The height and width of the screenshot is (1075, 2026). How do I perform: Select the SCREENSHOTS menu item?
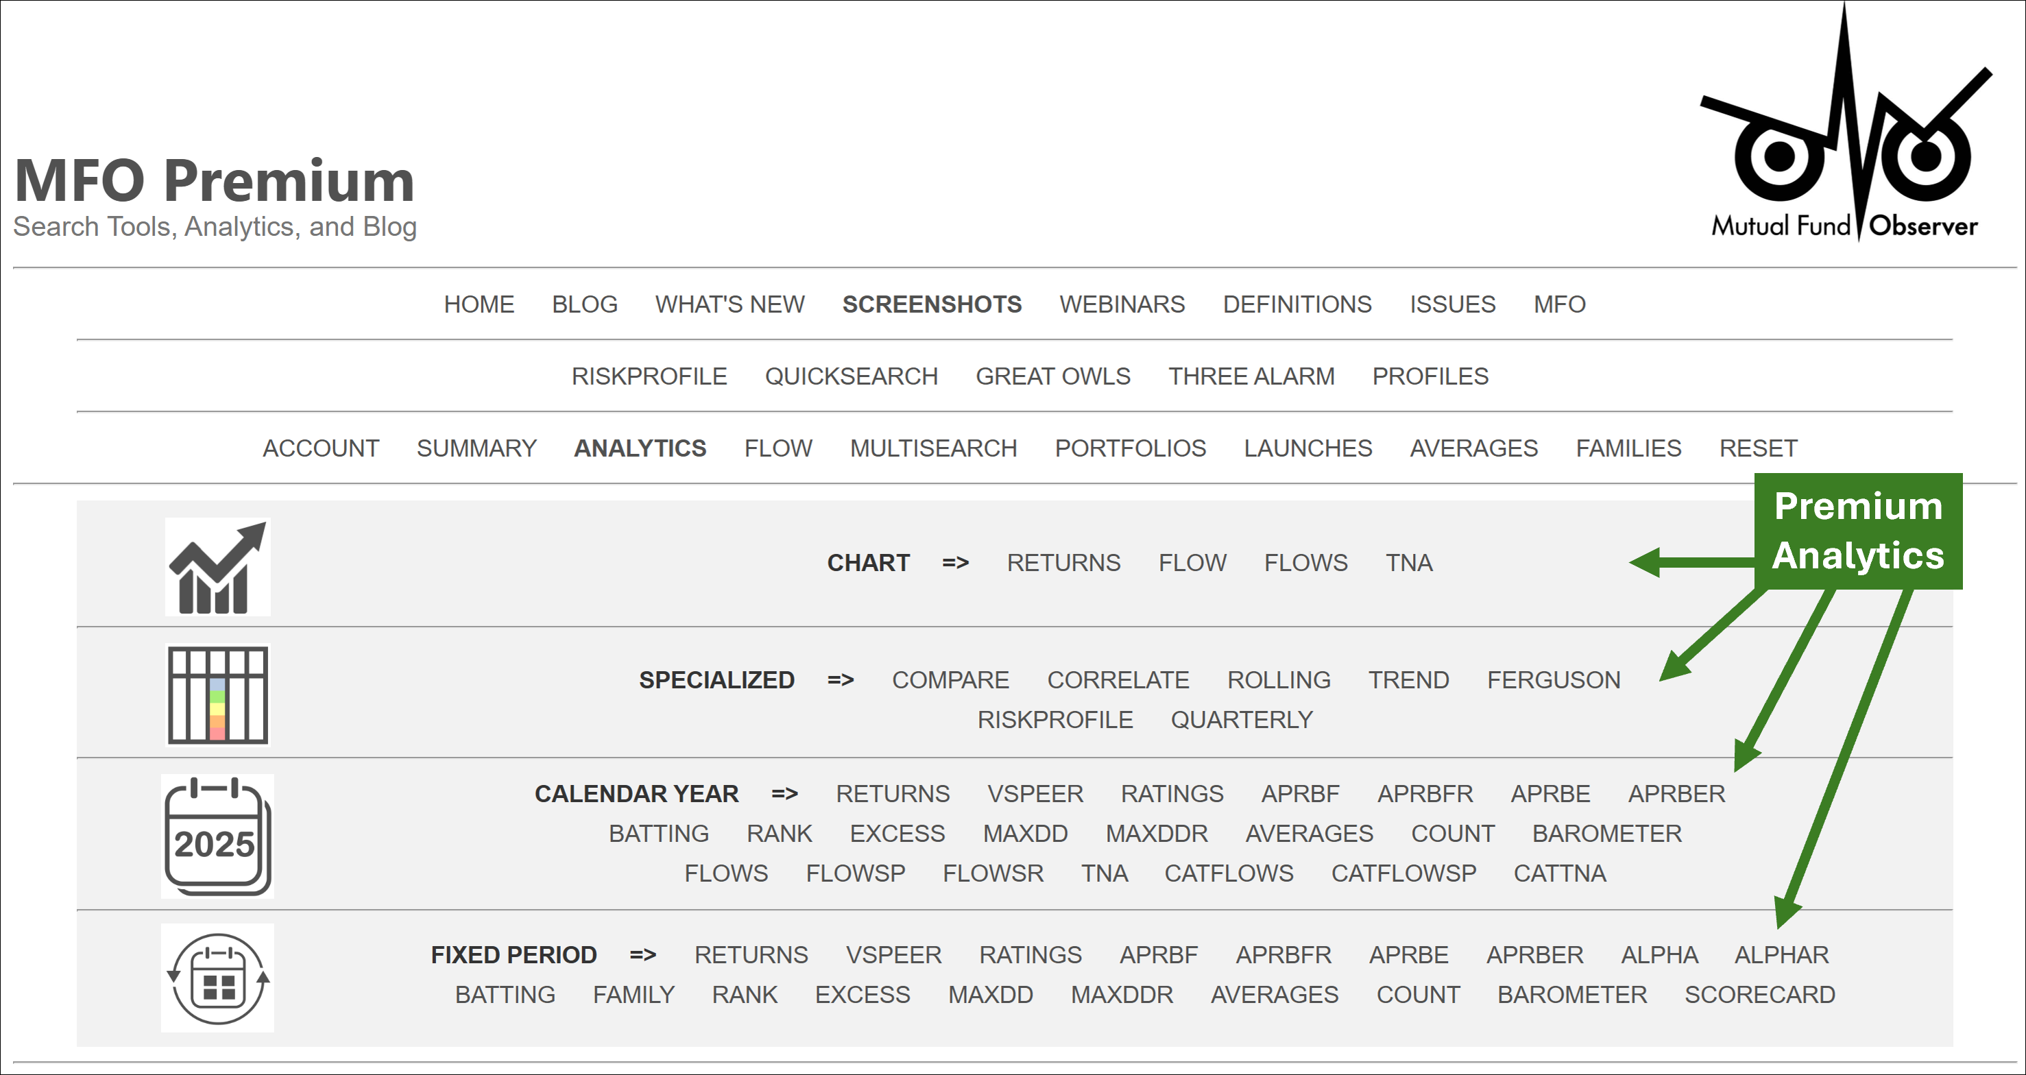pyautogui.click(x=932, y=304)
